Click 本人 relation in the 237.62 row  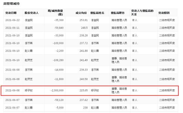(x=134, y=100)
